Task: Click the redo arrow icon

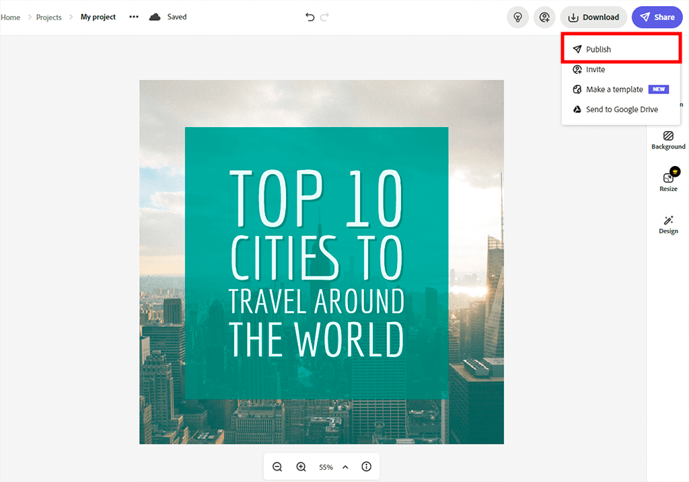Action: [x=325, y=17]
